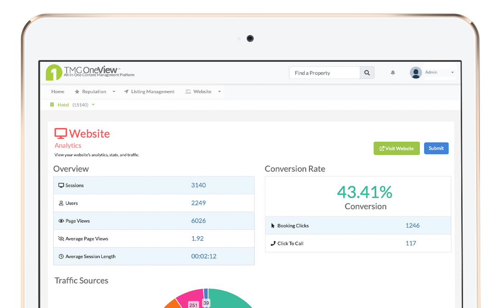The height and width of the screenshot is (308, 503).
Task: Click the Website laptop icon in the nav bar
Action: tap(188, 92)
